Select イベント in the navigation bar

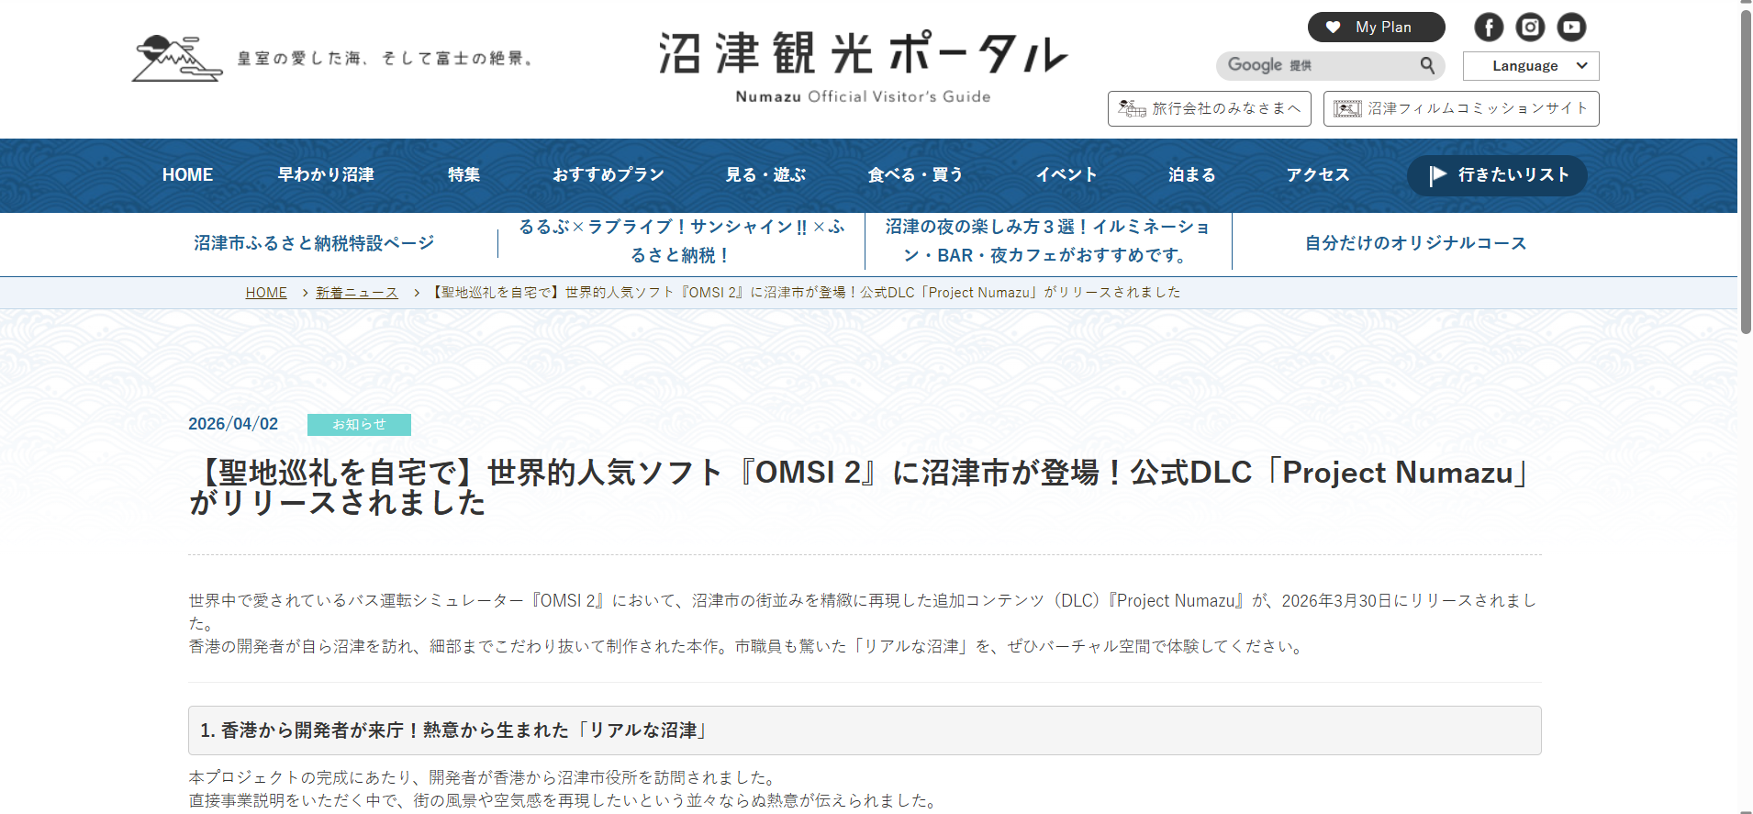point(1066,175)
